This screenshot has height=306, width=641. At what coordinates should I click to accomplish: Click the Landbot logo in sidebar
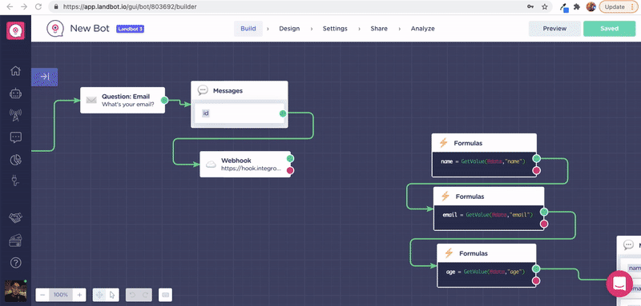(x=15, y=30)
